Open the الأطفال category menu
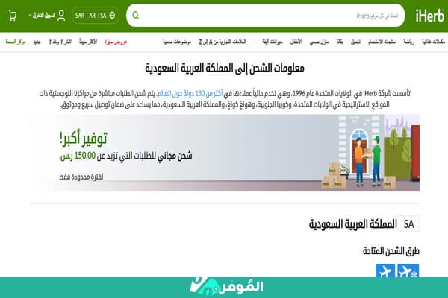This screenshot has width=448, height=298. [x=296, y=42]
